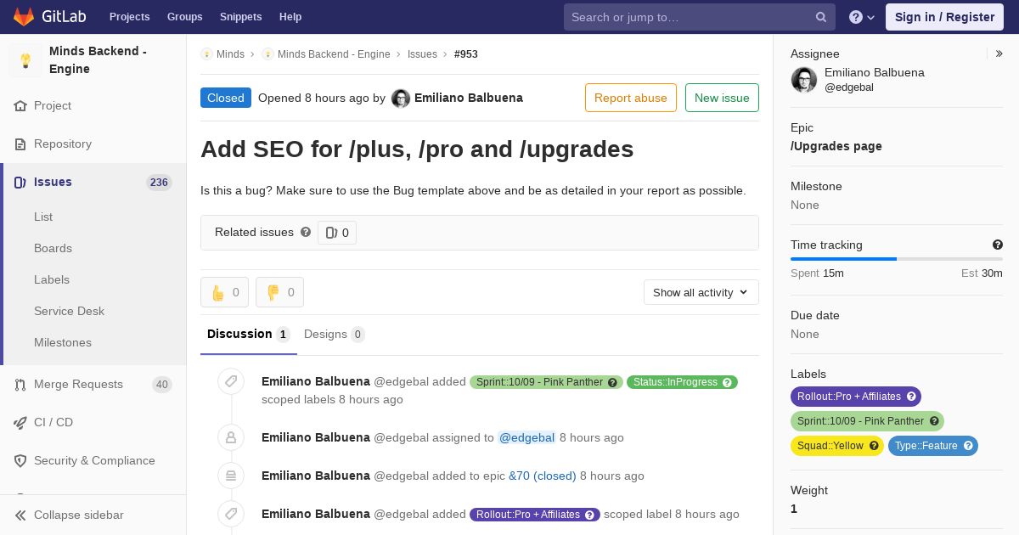Open the Groups menu in the navbar
1019x535 pixels.
tap(185, 17)
